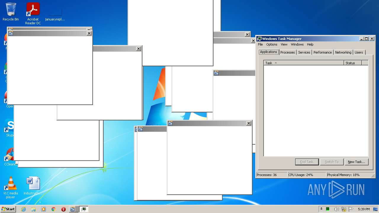
Task: Switch to the Processes tab
Action: click(288, 52)
